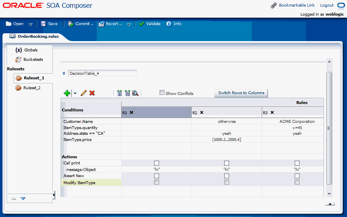The image size is (347, 217).
Task: Move ruleset down with blue down triangle
Action: pyautogui.click(x=23, y=199)
